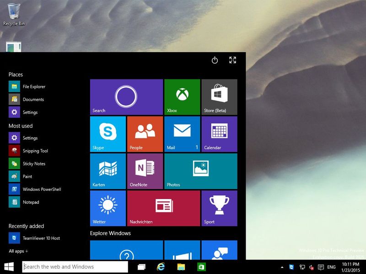Launch the Karten maps tile
This screenshot has height=274, width=366.
108,171
